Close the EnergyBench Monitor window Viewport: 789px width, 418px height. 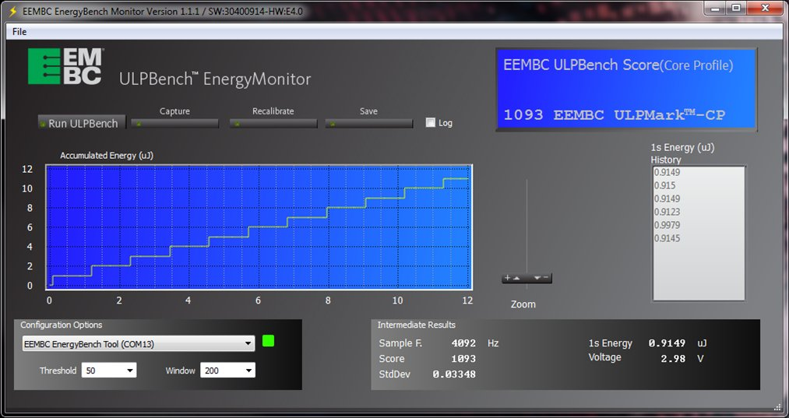point(765,8)
